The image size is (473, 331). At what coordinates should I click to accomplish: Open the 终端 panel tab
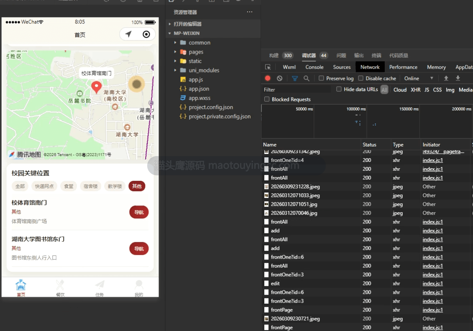click(376, 56)
